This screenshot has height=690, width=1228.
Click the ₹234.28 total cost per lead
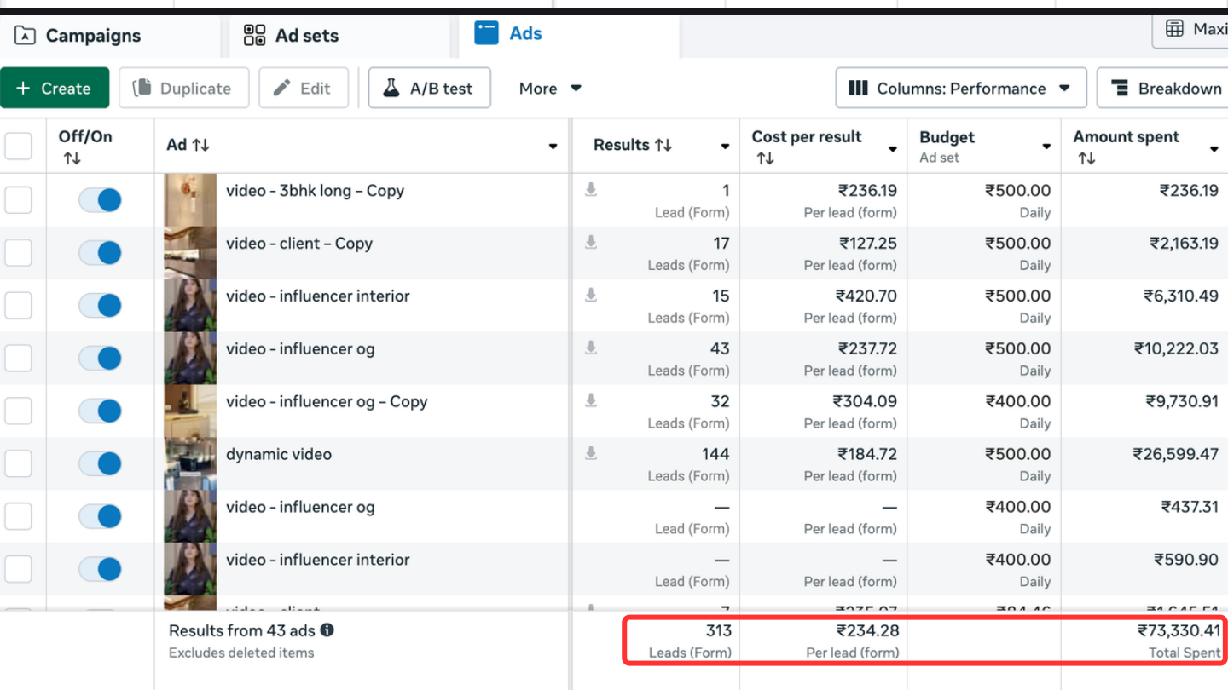click(868, 630)
